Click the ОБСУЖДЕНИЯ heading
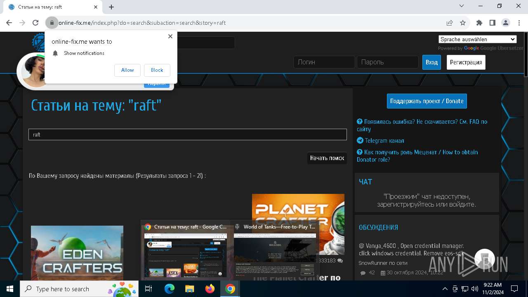 pyautogui.click(x=378, y=227)
